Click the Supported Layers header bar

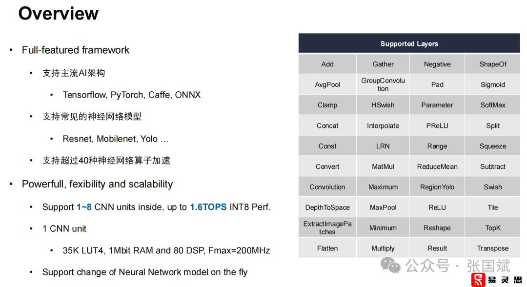409,43
